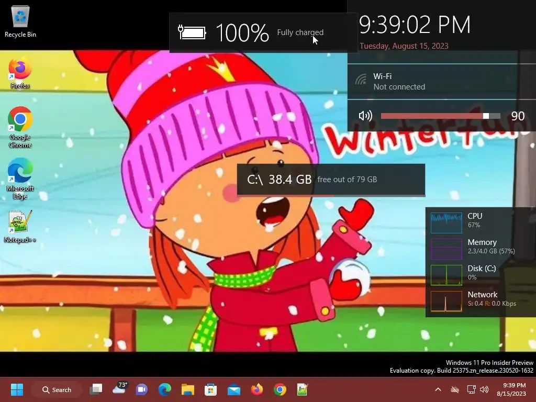Viewport: 536px width, 402px height.
Task: Click the Disk (C:) 0% label
Action: pos(482,272)
